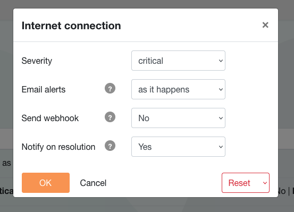Screen dimensions: 294x212
Task: Click the chevron arrow in Yes select
Action: [x=221, y=147]
